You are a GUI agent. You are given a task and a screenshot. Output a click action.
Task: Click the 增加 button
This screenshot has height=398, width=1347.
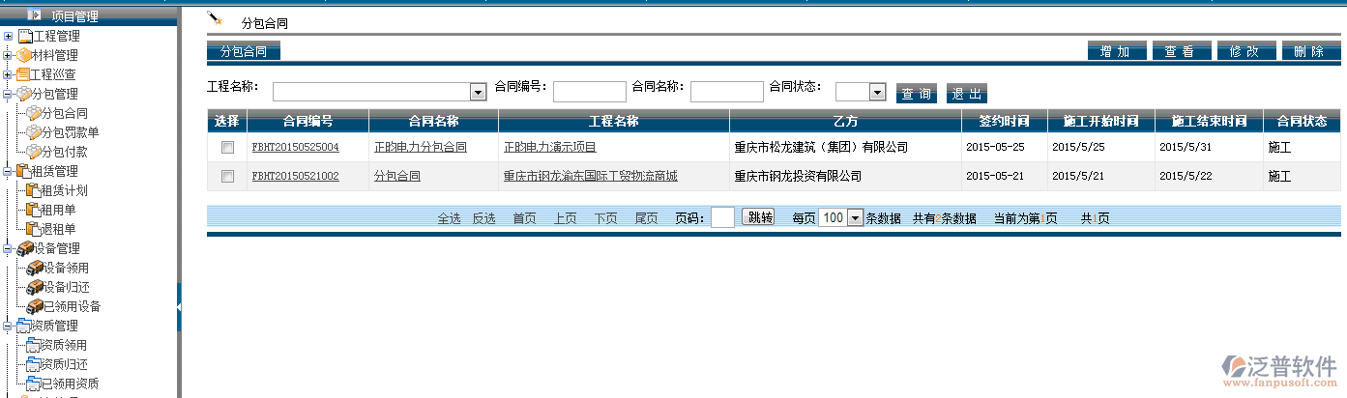[1116, 51]
